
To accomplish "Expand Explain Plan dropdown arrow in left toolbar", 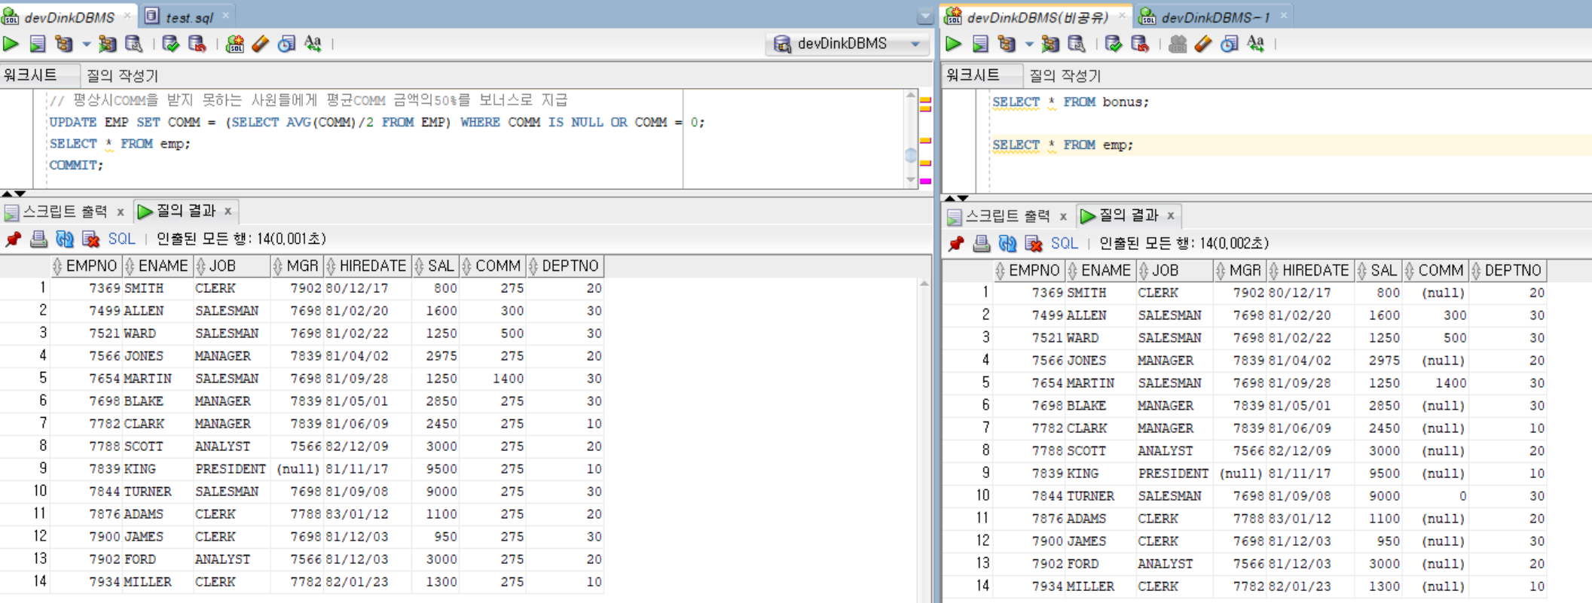I will click(x=86, y=44).
